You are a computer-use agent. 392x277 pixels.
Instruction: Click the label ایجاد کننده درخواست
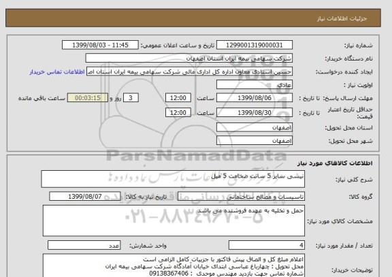(344, 72)
